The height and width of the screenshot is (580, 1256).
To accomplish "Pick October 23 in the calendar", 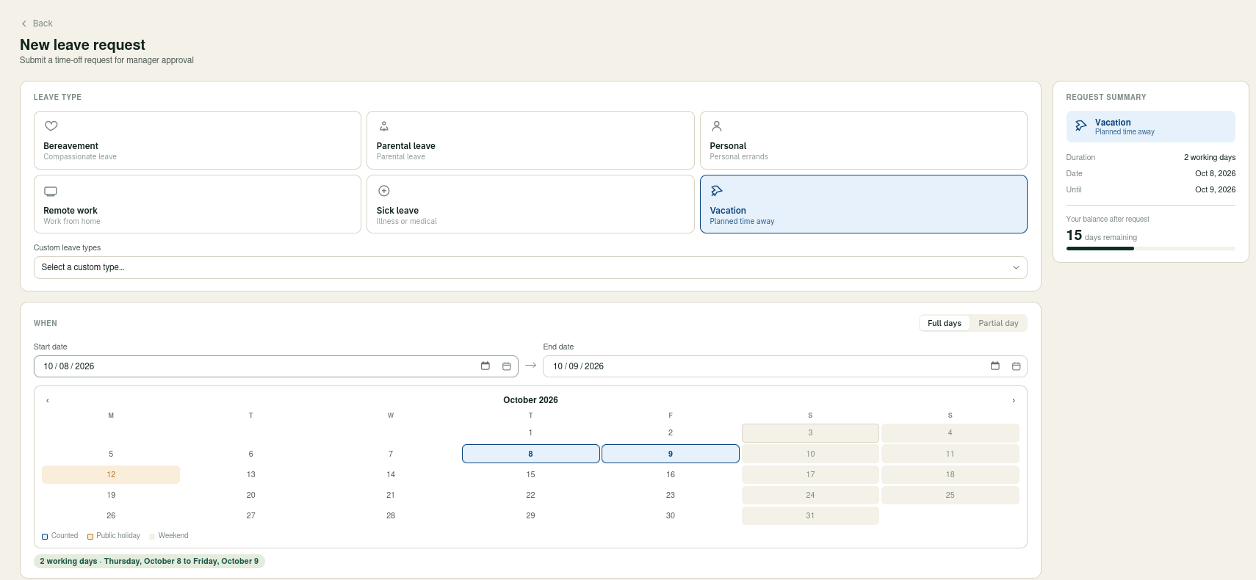I will [671, 495].
